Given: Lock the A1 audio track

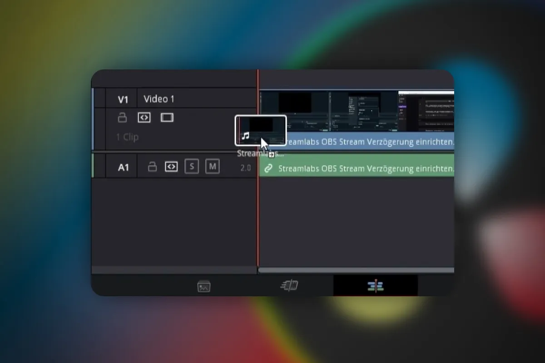Looking at the screenshot, I should [x=153, y=167].
